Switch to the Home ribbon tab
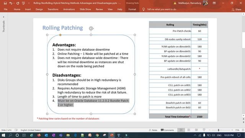Image resolution: width=245 pixels, height=138 pixels. (17, 9)
